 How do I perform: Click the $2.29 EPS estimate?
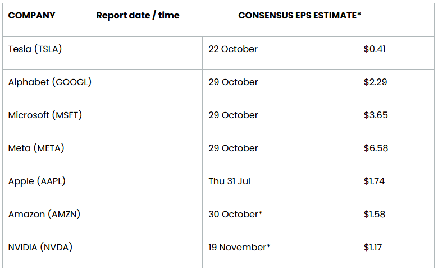[x=375, y=82]
